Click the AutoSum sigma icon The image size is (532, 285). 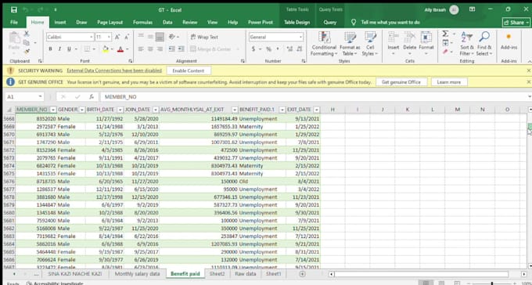[445, 34]
